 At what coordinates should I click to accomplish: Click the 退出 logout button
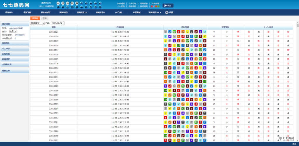point(168,6)
